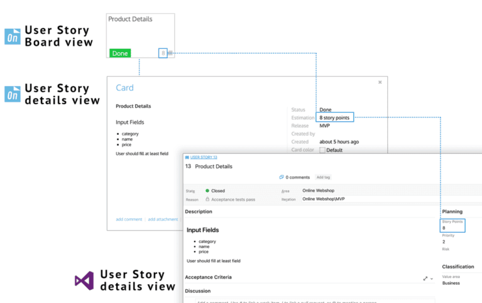This screenshot has width=482, height=303.
Task: Click the Planning section header
Action: pos(452,211)
